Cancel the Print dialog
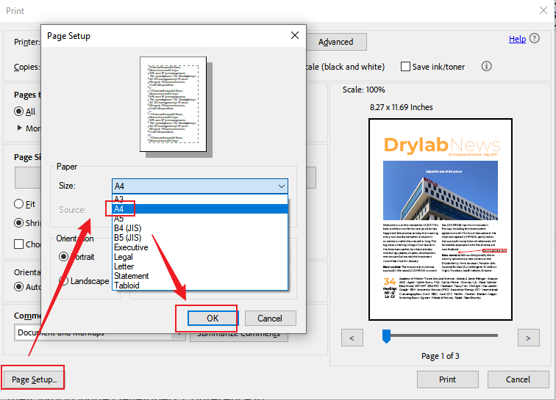The width and height of the screenshot is (556, 400). 518,379
